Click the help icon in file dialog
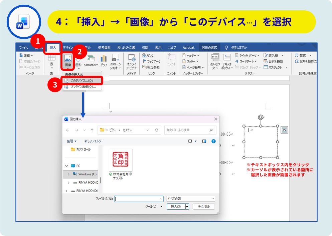 pyautogui.click(x=213, y=141)
